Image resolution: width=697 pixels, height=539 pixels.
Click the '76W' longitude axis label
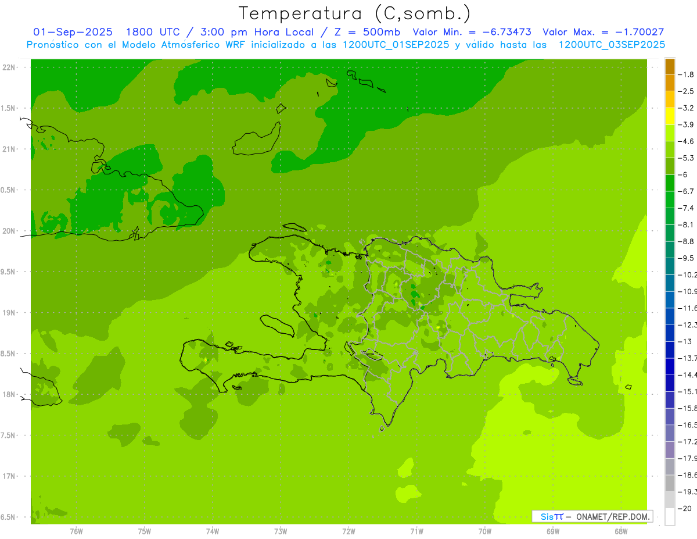coord(76,531)
